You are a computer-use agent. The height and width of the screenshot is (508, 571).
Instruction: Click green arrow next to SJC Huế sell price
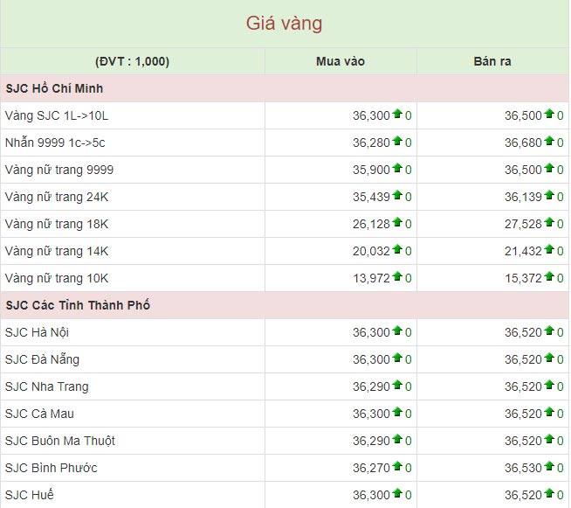(x=549, y=494)
